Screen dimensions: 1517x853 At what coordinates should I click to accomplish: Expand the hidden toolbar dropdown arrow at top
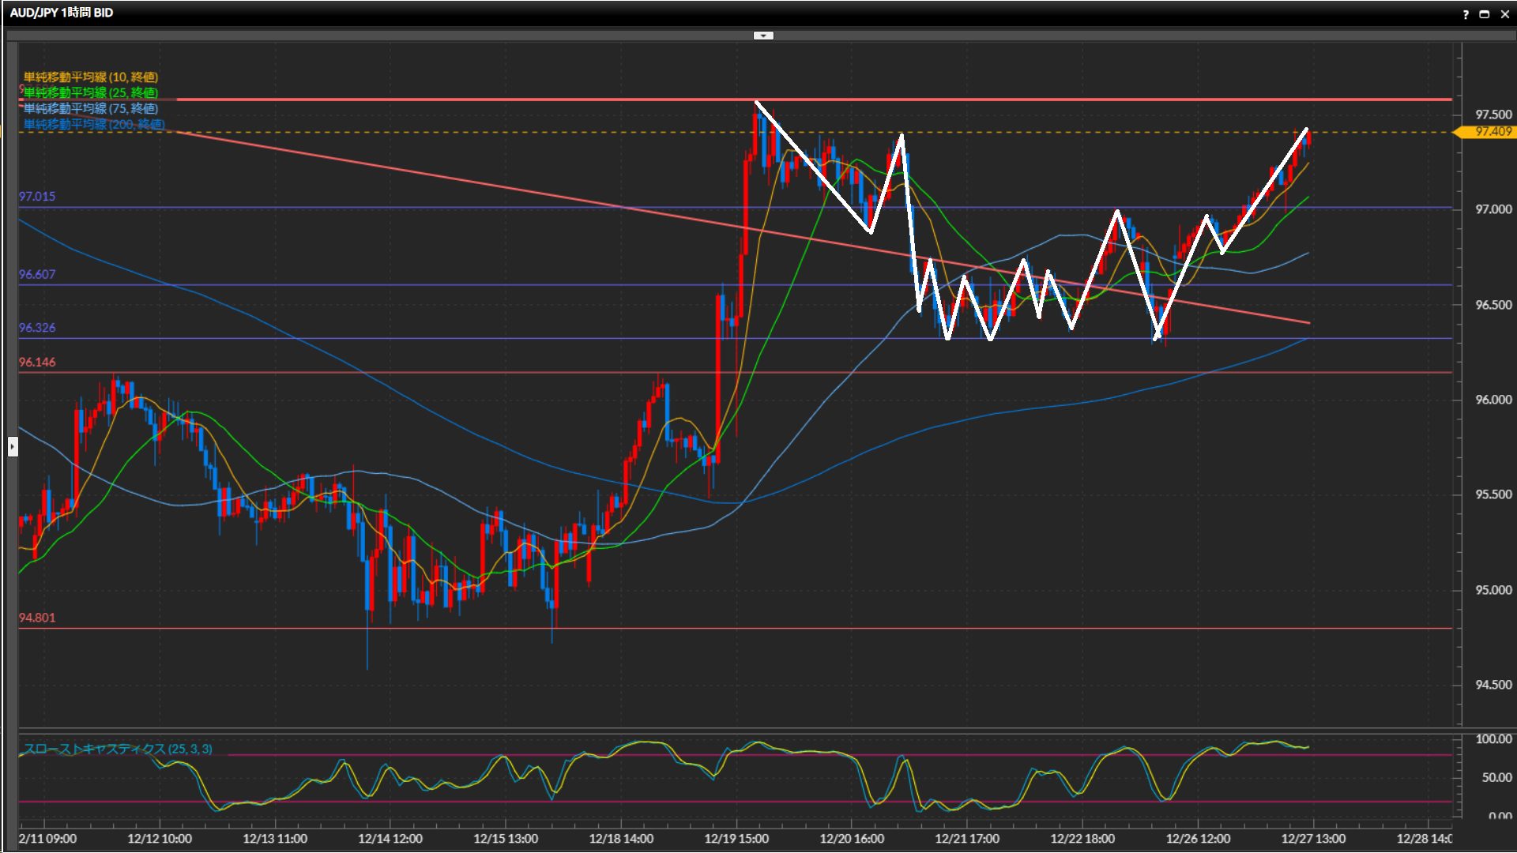[x=763, y=36]
